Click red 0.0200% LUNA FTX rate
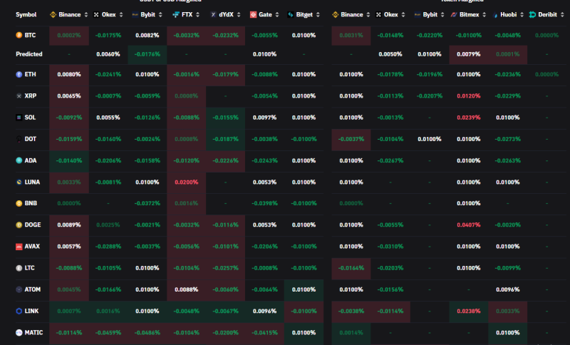Viewport: 570px width, 345px height. (x=187, y=182)
